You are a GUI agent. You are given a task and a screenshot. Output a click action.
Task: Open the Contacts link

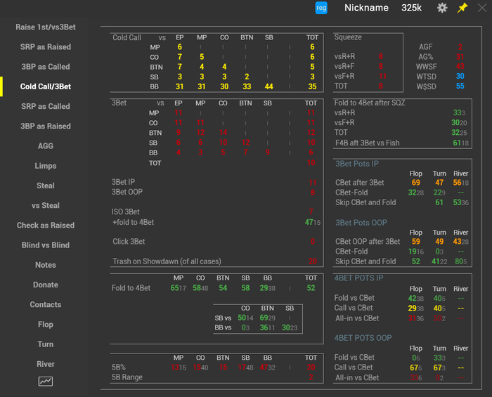point(46,304)
